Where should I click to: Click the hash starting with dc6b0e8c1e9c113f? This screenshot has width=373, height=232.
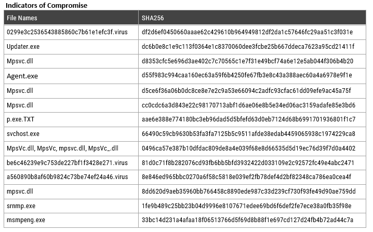248,47
